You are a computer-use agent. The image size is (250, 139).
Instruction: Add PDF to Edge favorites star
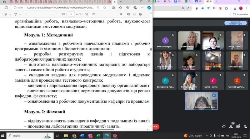coord(105,7)
